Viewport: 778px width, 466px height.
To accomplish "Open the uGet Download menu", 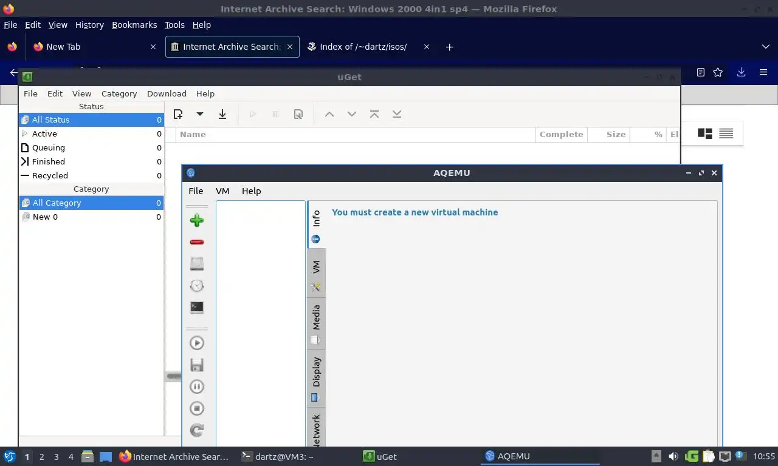I will click(x=167, y=93).
